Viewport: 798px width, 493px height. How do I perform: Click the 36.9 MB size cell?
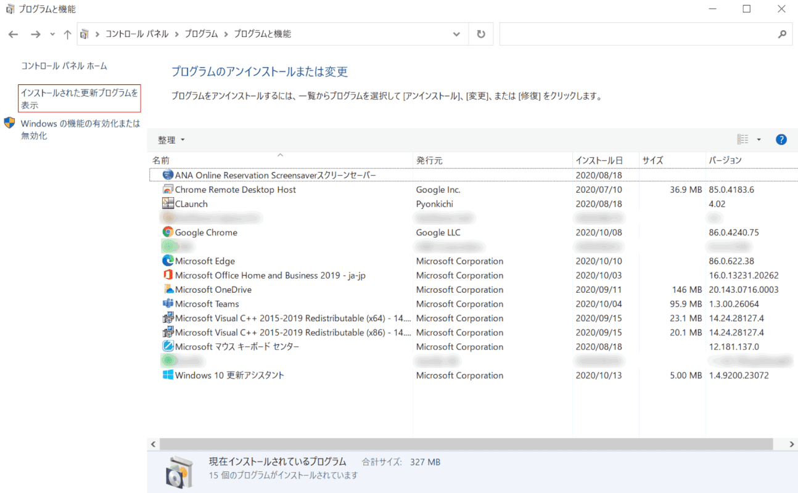click(x=686, y=190)
